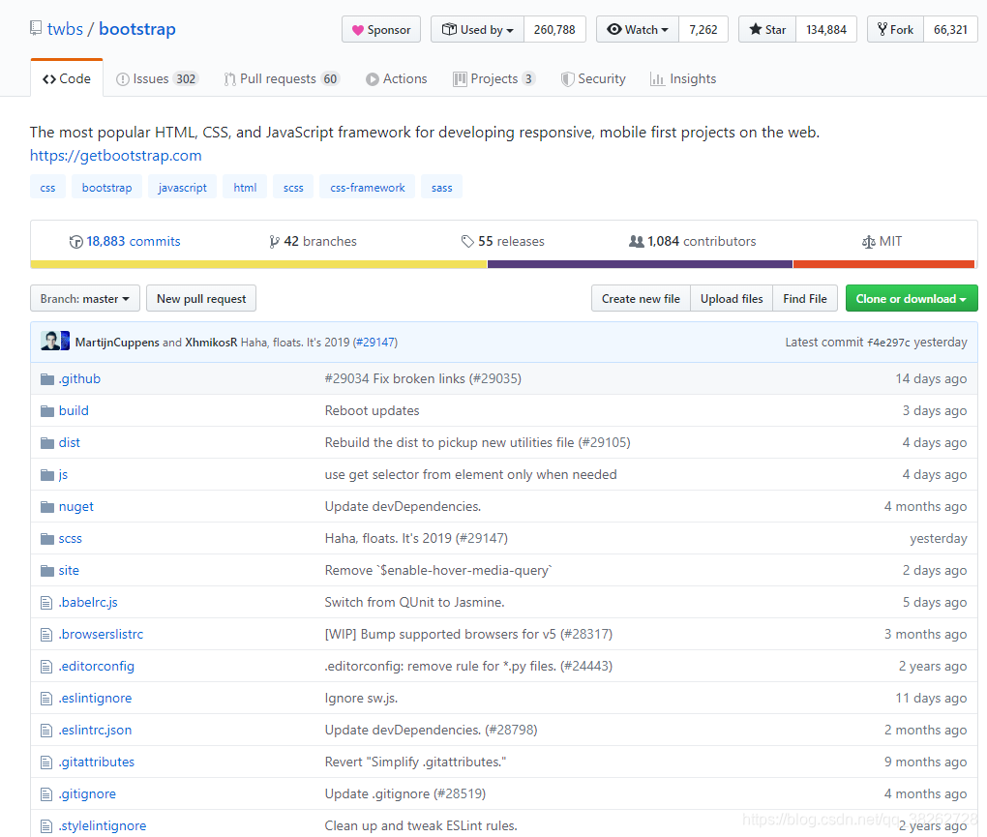Click the commit author avatar thumbnail
The image size is (987, 837).
[55, 341]
